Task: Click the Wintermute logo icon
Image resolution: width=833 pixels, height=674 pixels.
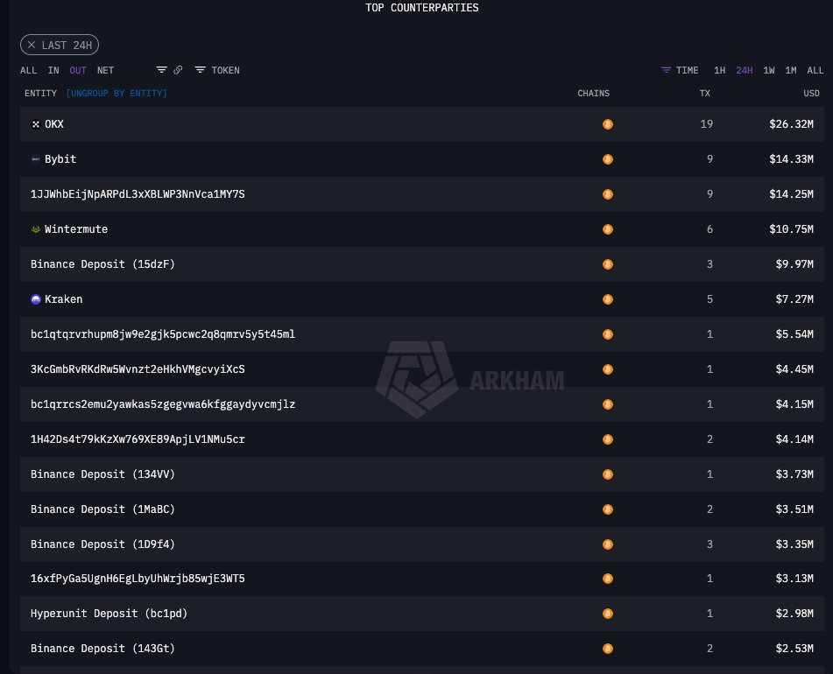Action: coord(36,229)
